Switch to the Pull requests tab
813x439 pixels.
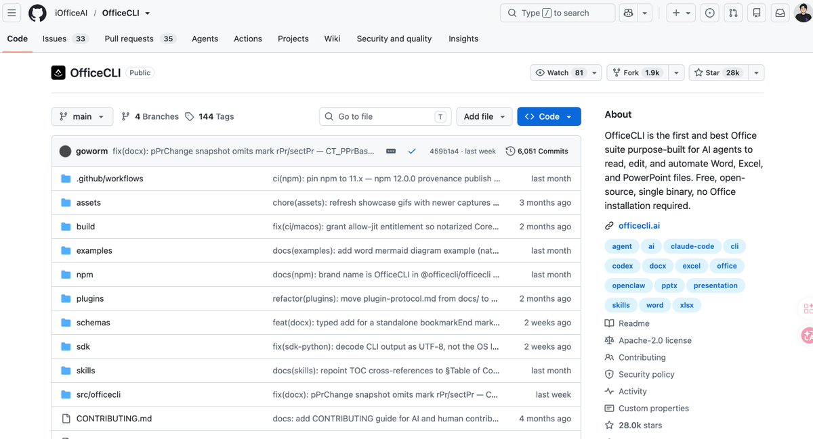(x=140, y=39)
